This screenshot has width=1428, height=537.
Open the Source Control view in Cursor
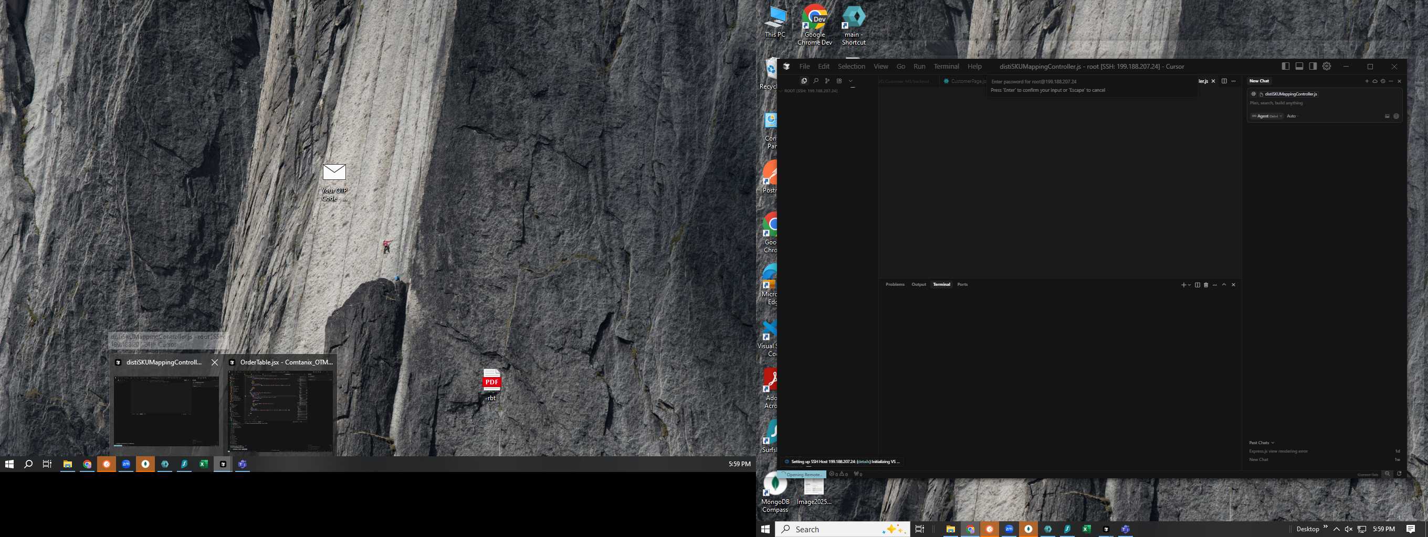827,81
